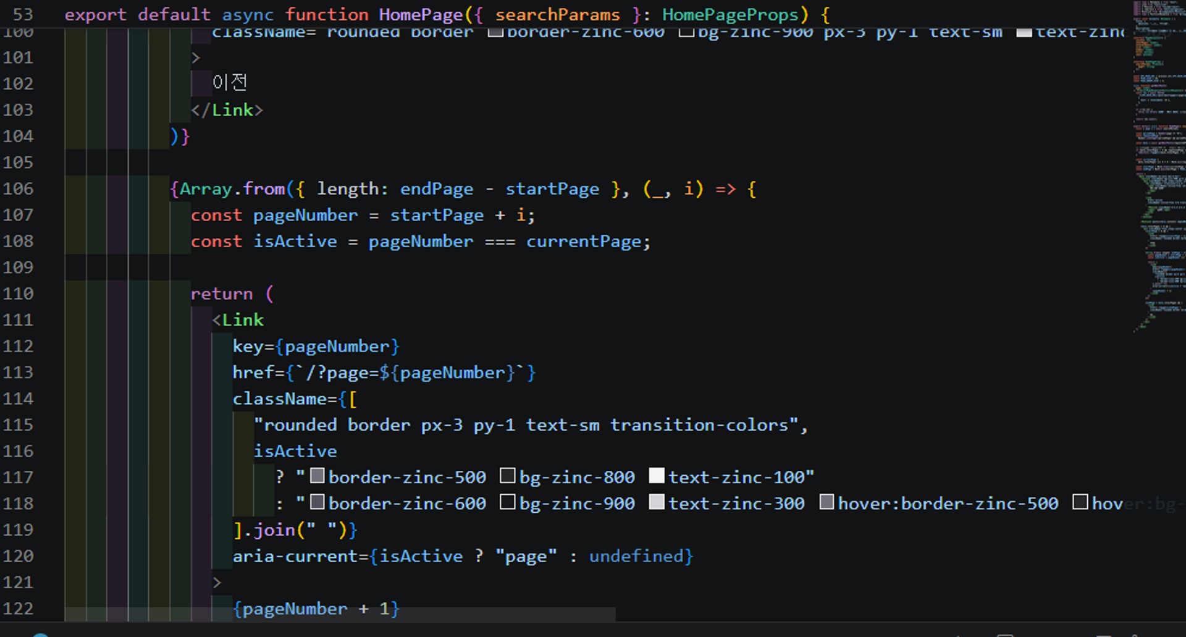Open the text-zinc-100 color swatch on line 117
This screenshot has width=1186, height=637.
tap(657, 476)
